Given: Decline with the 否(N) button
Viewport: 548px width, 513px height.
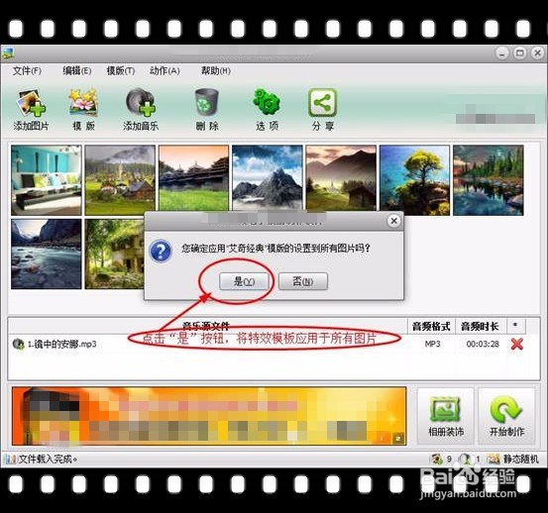Looking at the screenshot, I should (x=303, y=281).
